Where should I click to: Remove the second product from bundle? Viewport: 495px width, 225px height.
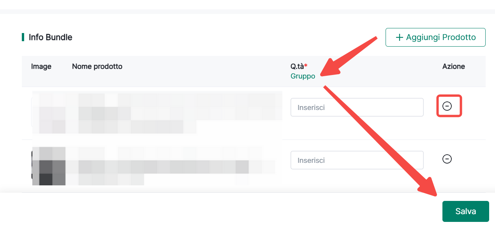pos(447,159)
